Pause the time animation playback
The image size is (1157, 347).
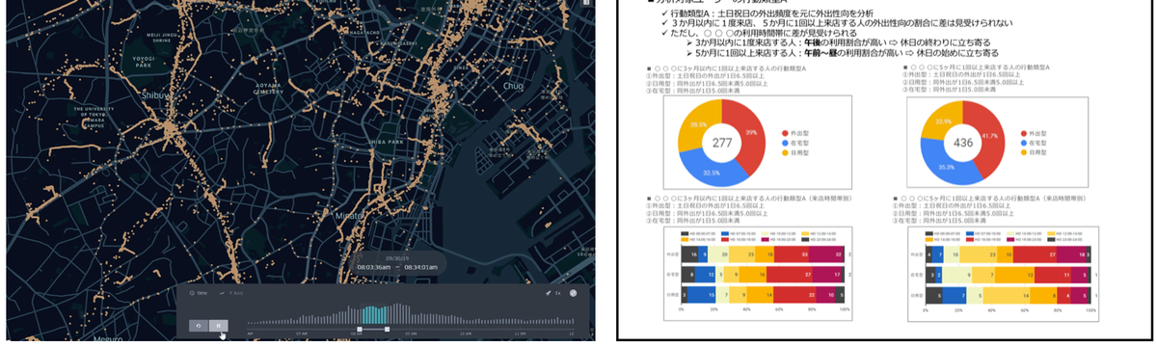pos(219,326)
